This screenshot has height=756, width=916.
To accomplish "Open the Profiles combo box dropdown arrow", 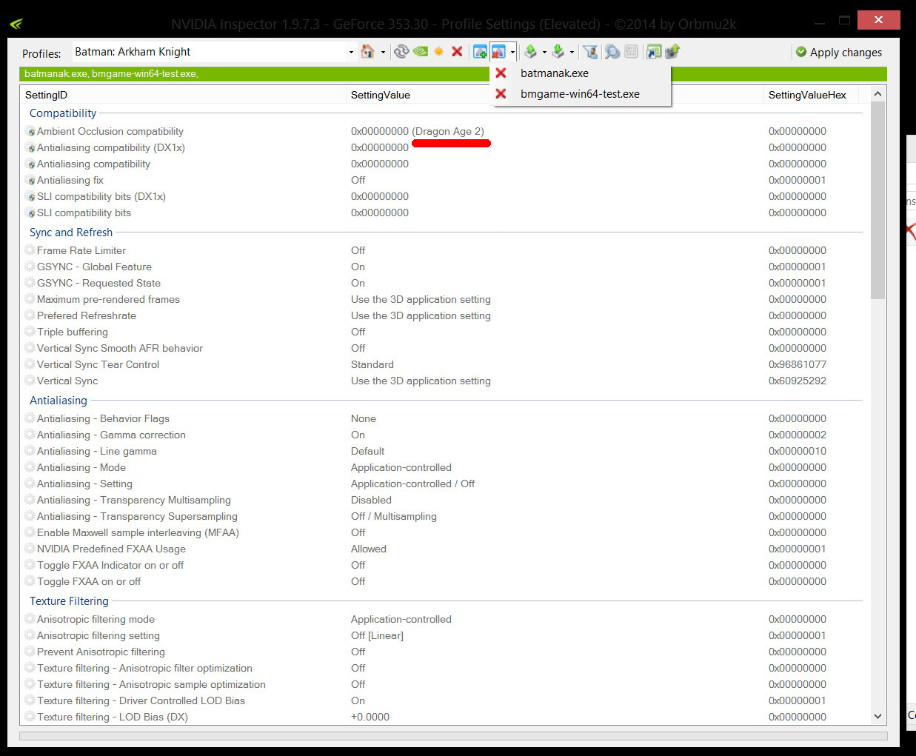I will coord(351,53).
